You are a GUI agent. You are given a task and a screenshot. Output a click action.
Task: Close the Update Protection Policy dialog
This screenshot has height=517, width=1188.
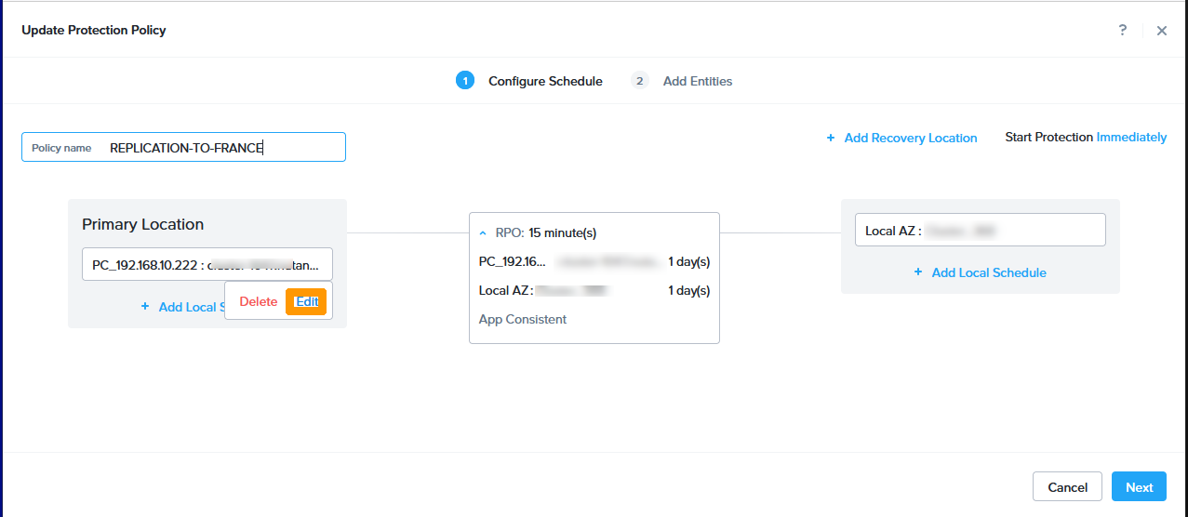pos(1161,31)
